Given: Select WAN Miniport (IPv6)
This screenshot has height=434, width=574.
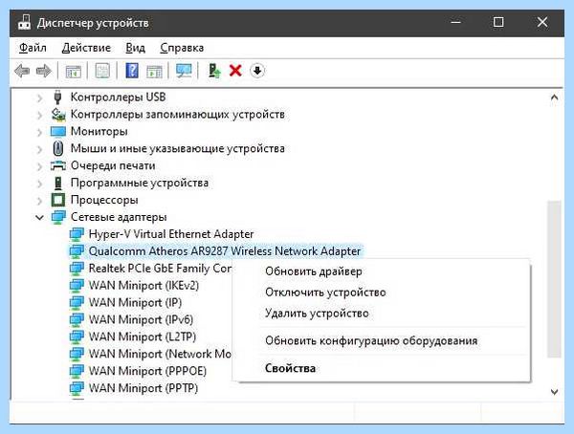Looking at the screenshot, I should pyautogui.click(x=141, y=319).
